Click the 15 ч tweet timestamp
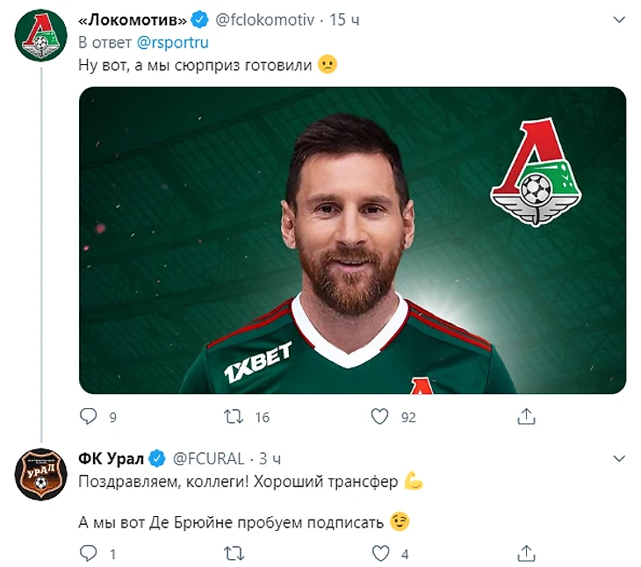This screenshot has width=641, height=567. [x=342, y=19]
